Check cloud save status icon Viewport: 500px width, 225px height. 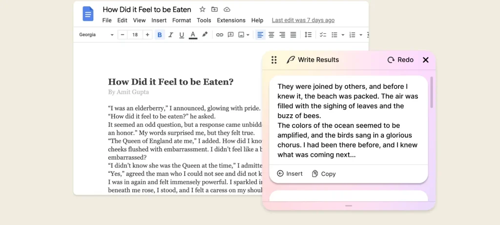pos(227,9)
